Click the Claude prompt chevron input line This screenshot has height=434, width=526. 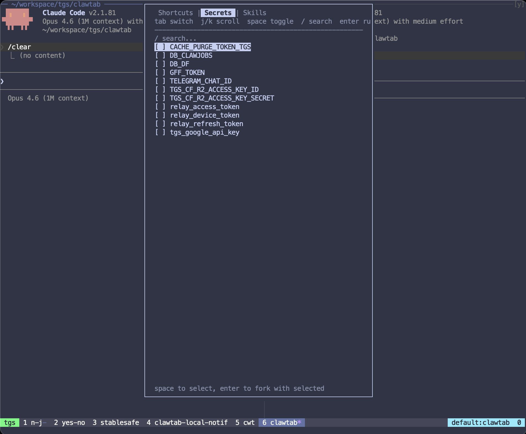72,81
